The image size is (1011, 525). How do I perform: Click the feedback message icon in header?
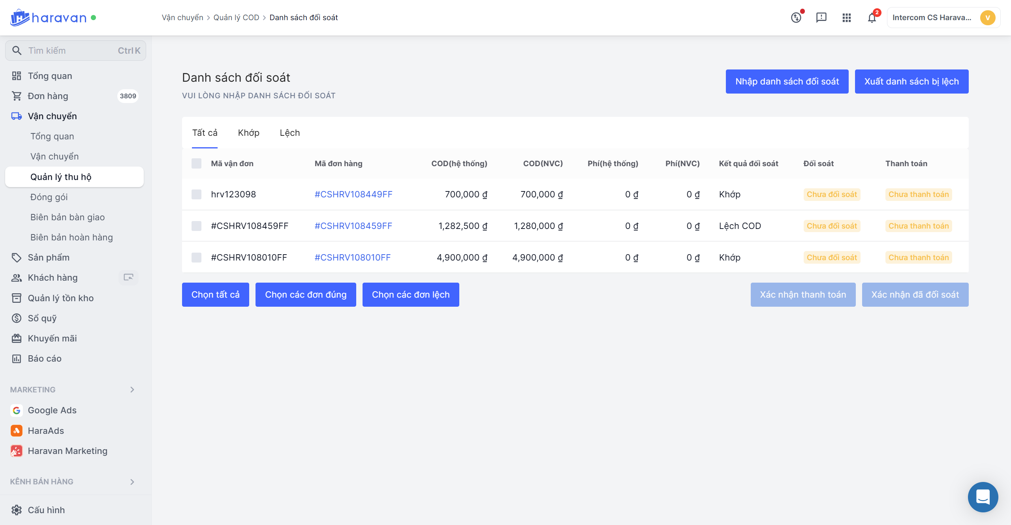click(821, 18)
